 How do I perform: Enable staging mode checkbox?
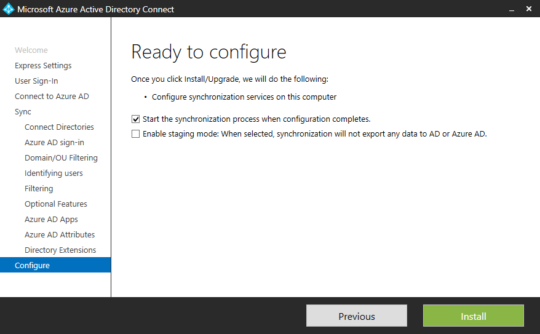click(136, 133)
